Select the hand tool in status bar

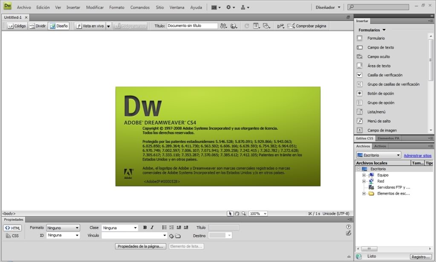click(x=237, y=213)
